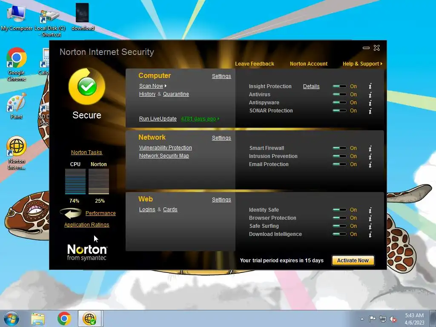Click info icon for SONAR Protection
Image resolution: width=436 pixels, height=327 pixels.
point(370,111)
